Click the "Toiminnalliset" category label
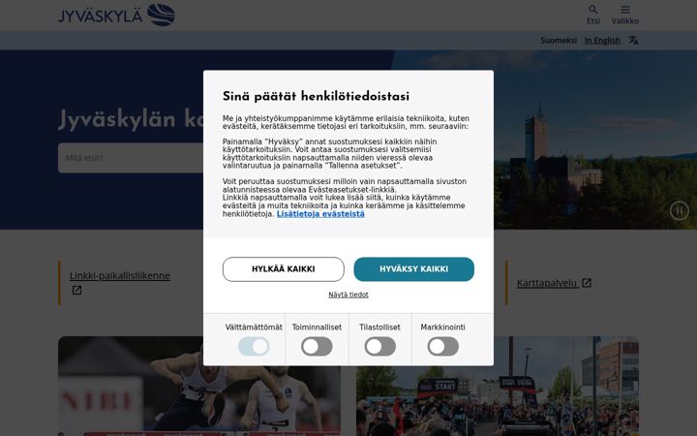697x436 pixels. (x=317, y=327)
